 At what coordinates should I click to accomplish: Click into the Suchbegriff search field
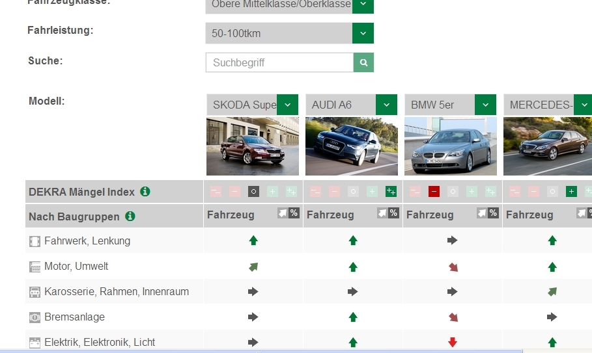pyautogui.click(x=279, y=62)
